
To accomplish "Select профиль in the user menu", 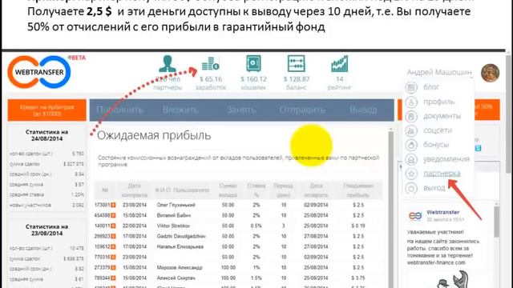I will click(438, 102).
